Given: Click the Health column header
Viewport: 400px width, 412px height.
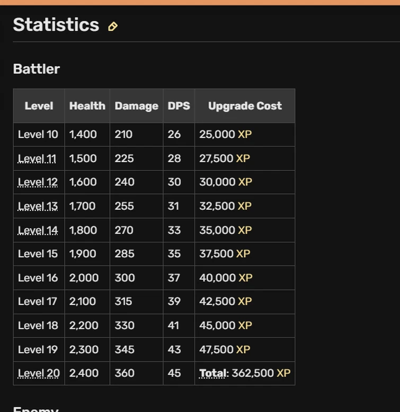Looking at the screenshot, I should click(87, 106).
